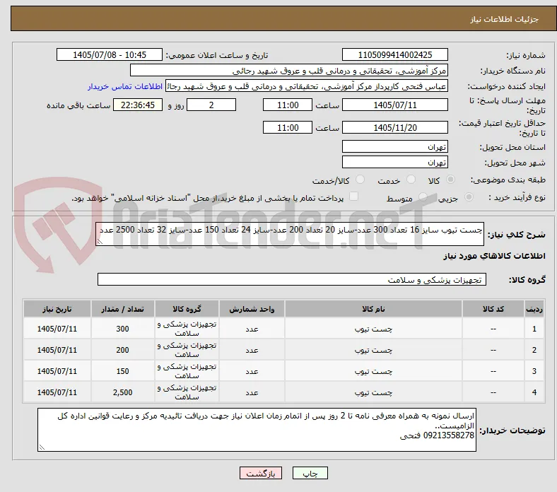This screenshot has width=557, height=492.
Task: Click the چاپ print button
Action: (x=310, y=473)
